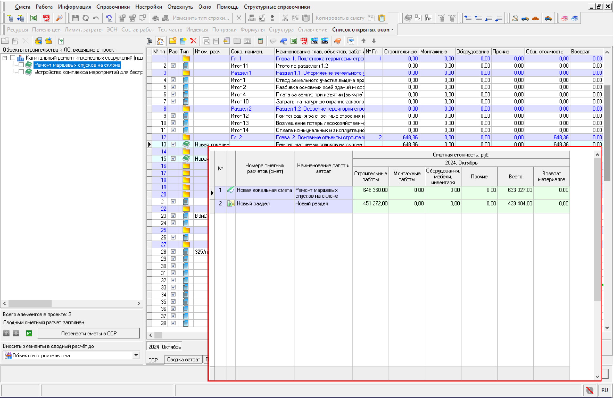This screenshot has width=614, height=398.
Task: Open Список открытых окон dropdown
Action: pyautogui.click(x=363, y=29)
